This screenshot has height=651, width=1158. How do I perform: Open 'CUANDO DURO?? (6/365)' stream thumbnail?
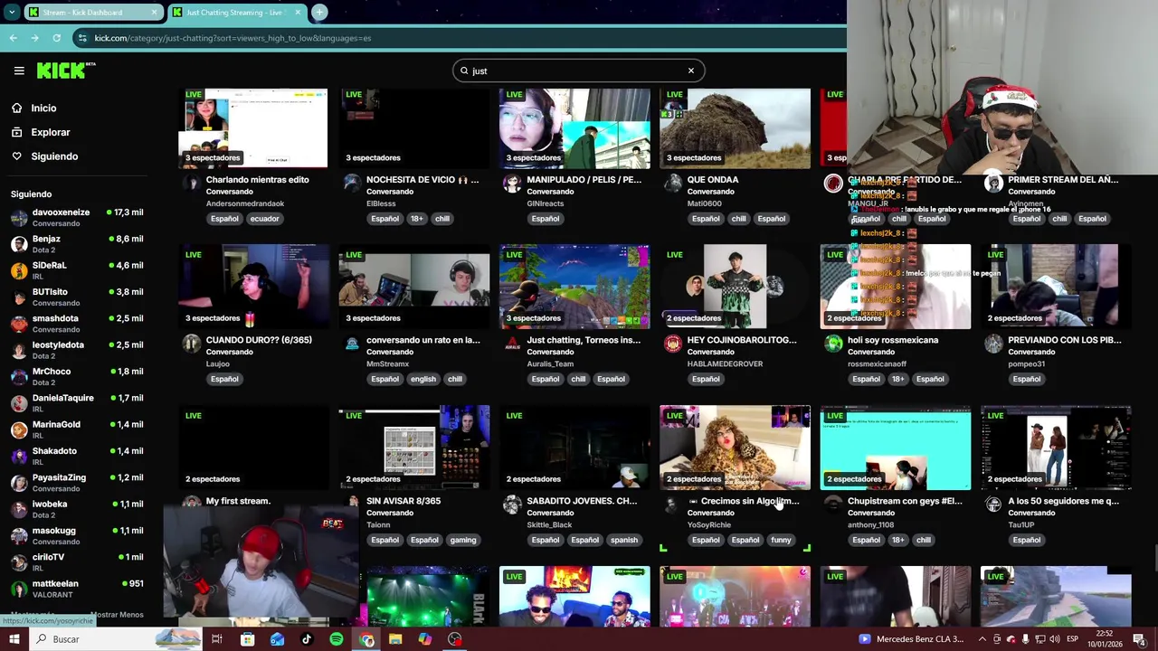pos(253,287)
